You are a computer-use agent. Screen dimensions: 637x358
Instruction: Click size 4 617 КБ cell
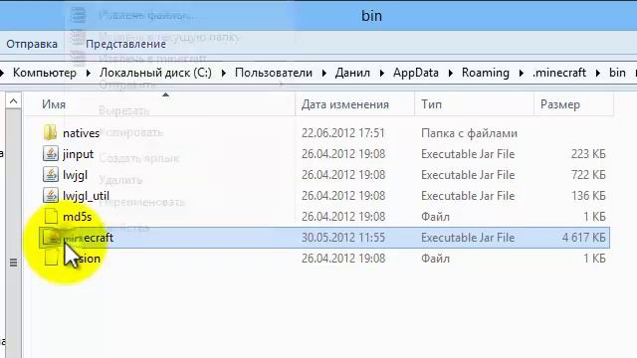coord(584,238)
